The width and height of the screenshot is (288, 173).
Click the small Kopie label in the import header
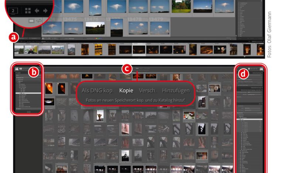tap(137, 68)
